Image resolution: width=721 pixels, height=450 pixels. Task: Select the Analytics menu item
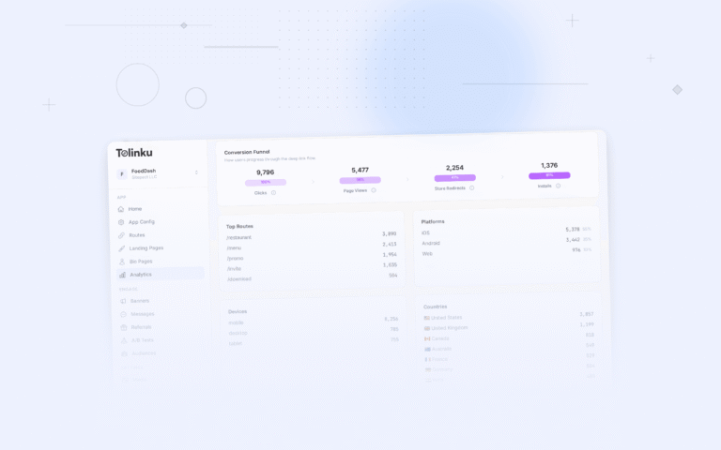point(161,274)
